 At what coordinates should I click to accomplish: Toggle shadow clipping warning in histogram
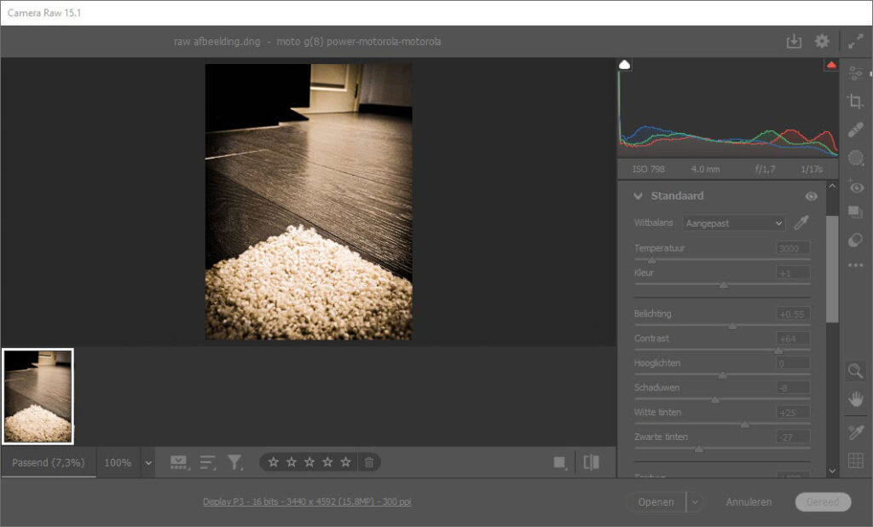point(625,65)
